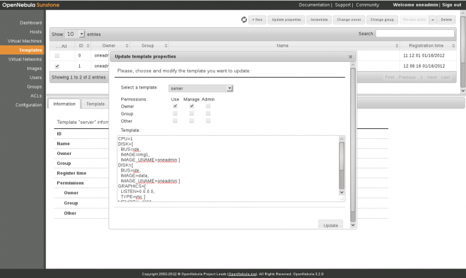This screenshot has width=466, height=278.
Task: Click template textarea scroll up arrow
Action: (x=342, y=139)
